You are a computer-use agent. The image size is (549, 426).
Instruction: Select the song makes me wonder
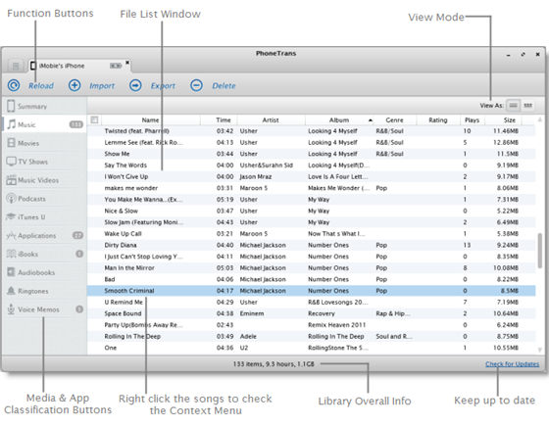coord(312,188)
